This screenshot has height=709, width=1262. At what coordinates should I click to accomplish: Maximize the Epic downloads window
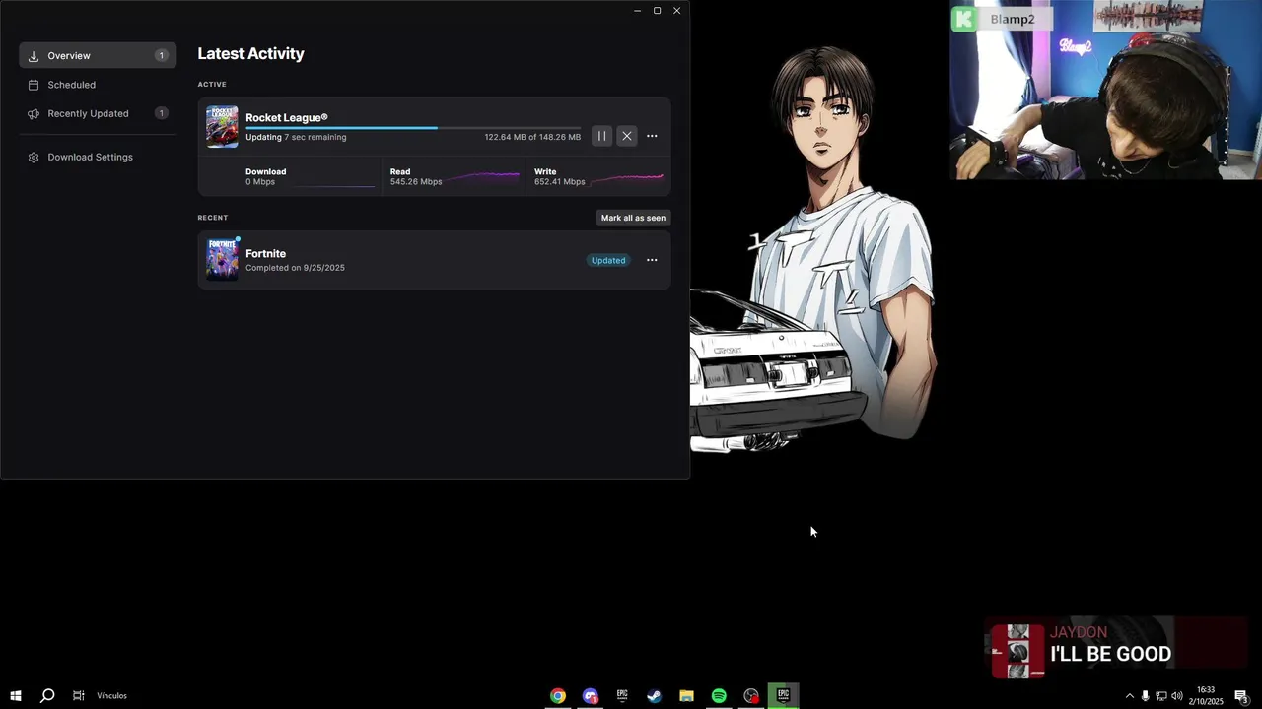(657, 11)
